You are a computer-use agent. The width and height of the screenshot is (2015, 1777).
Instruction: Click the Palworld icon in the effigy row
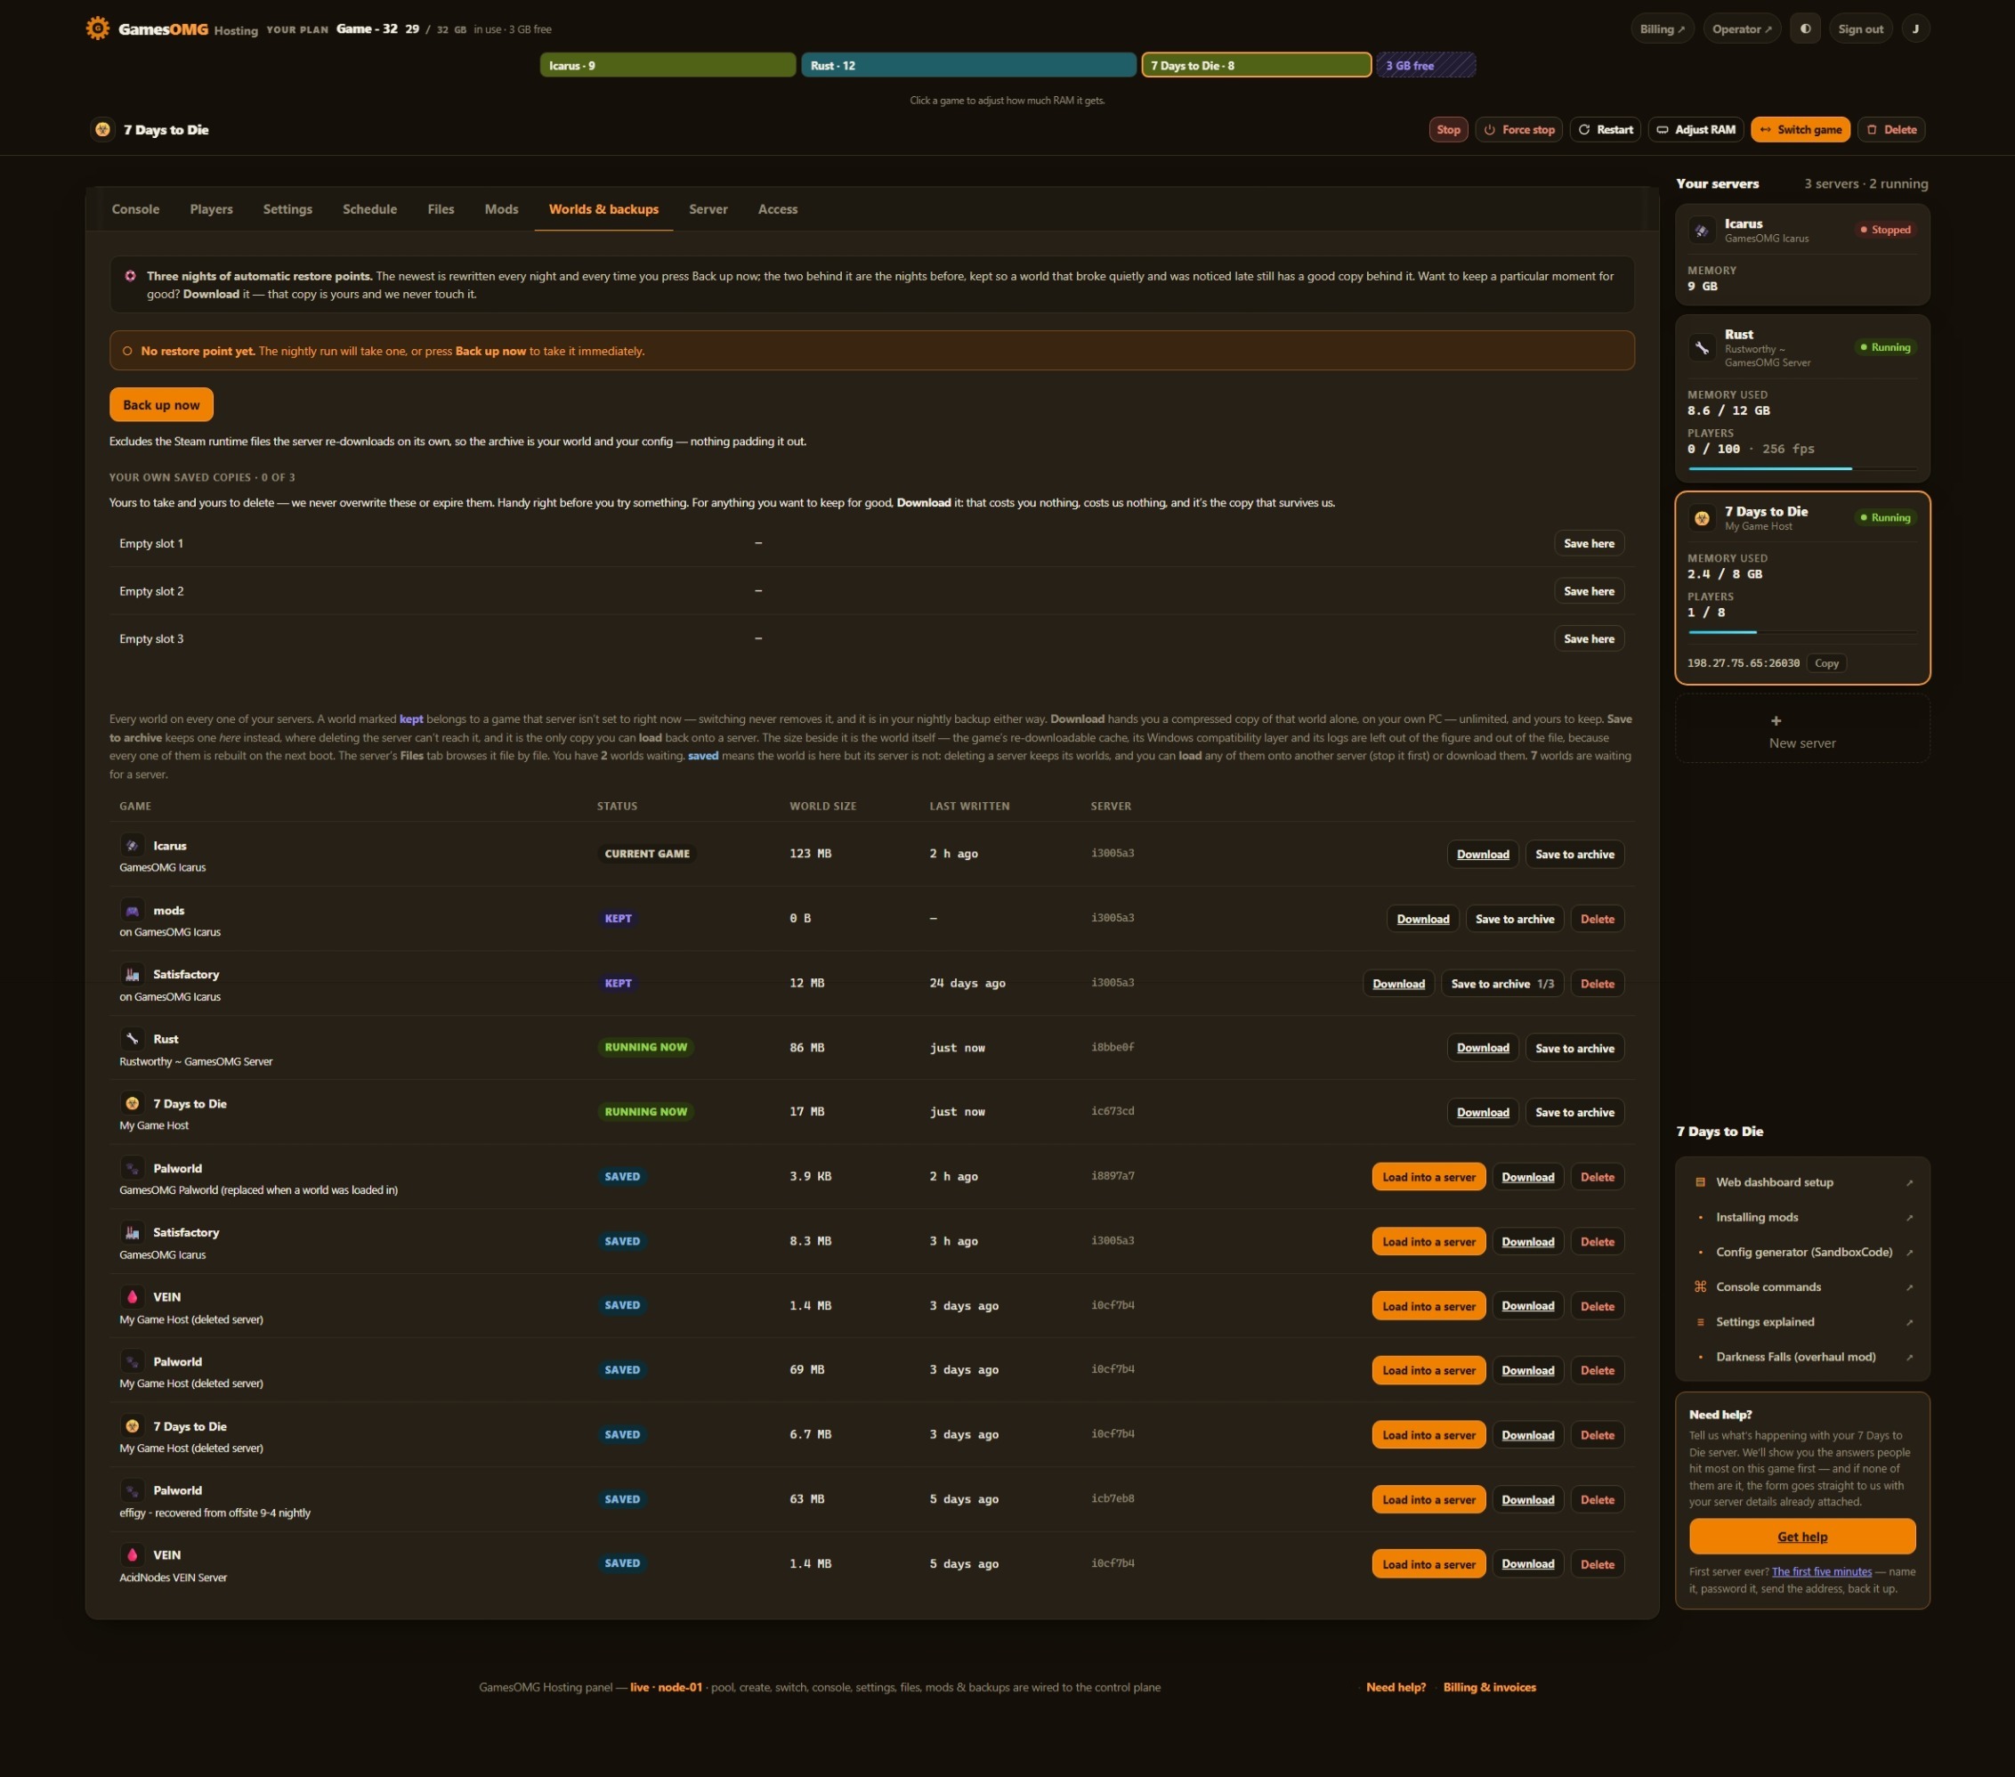click(132, 1490)
